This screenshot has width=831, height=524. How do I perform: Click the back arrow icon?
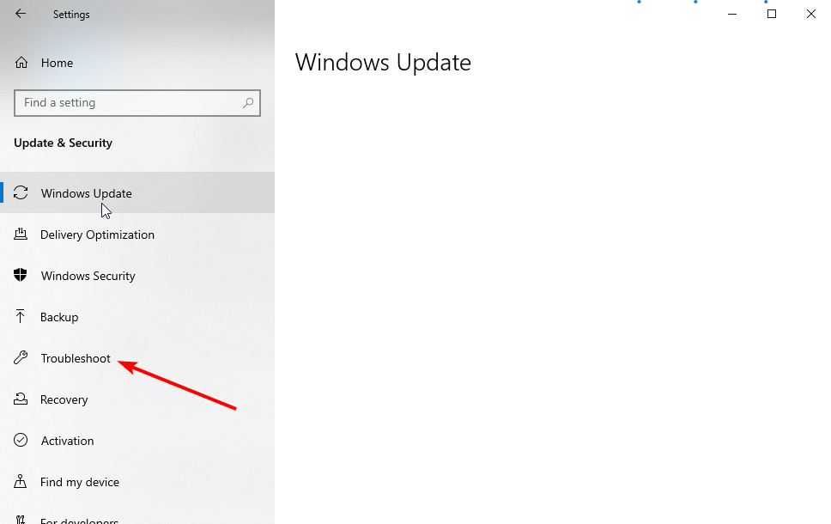pos(21,14)
